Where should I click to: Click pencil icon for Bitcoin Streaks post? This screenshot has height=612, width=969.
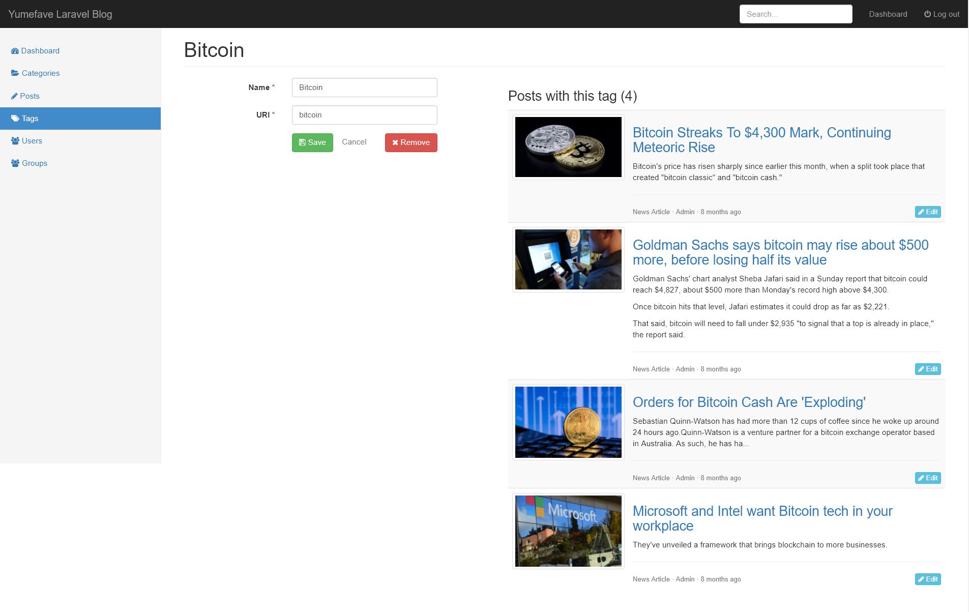(x=921, y=212)
